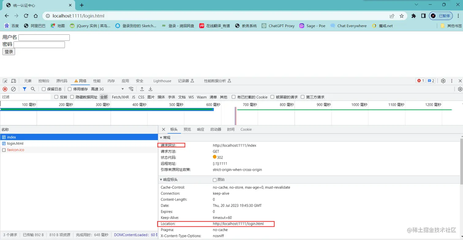Focus the 用户名 input field
This screenshot has height=240, width=463.
44,37
